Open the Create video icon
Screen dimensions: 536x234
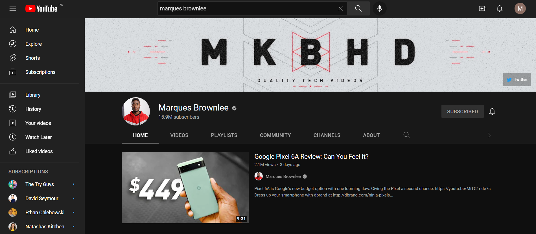[x=483, y=8]
